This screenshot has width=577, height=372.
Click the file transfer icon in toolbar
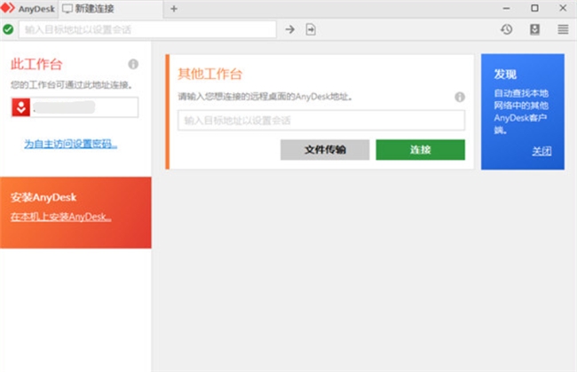(311, 29)
